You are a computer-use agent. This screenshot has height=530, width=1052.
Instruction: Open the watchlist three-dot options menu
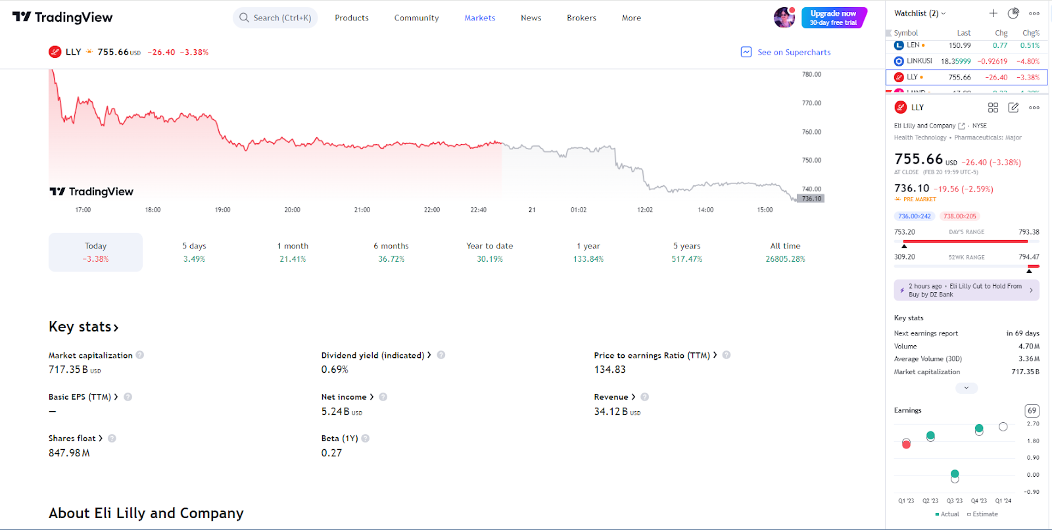(x=1034, y=13)
